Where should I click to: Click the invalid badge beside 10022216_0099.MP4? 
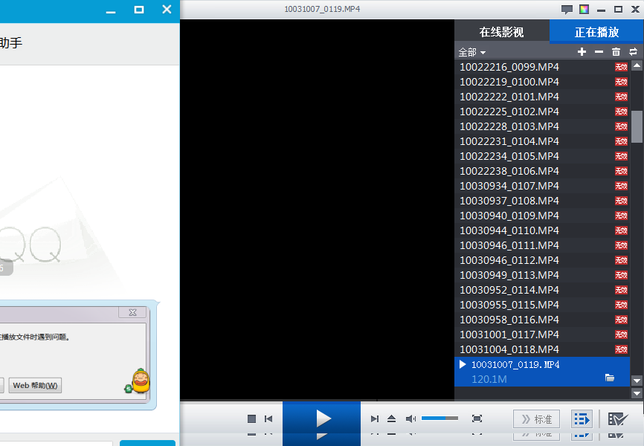[x=621, y=67]
